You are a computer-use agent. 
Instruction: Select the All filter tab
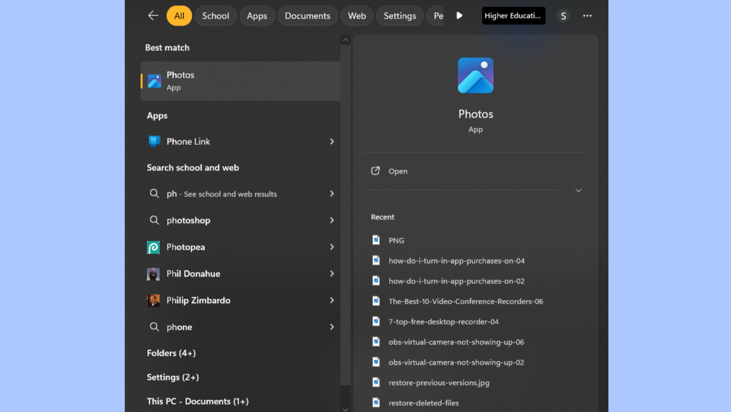pos(179,16)
